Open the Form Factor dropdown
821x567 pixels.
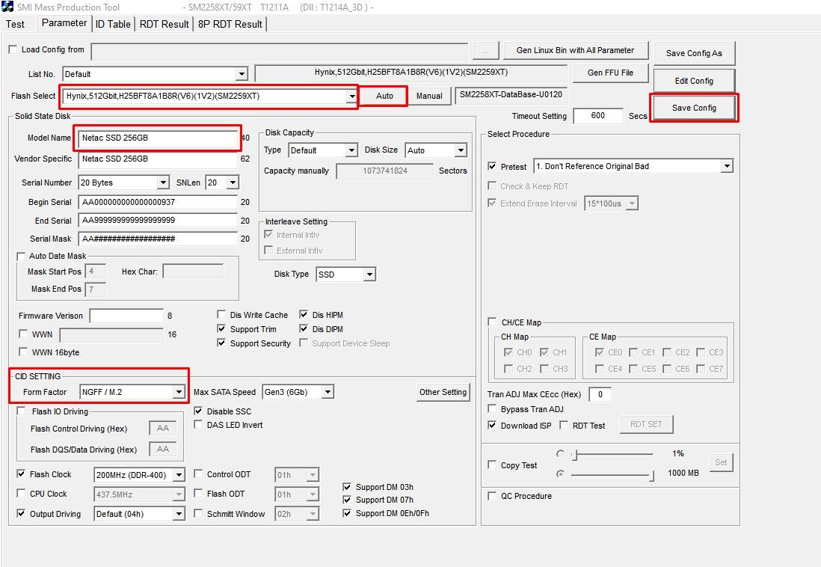coord(179,392)
